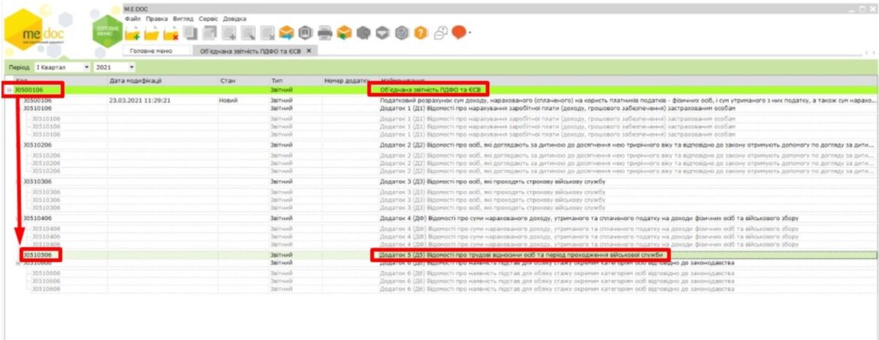Click the open folder toolbar icon
879x340 pixels.
pyautogui.click(x=152, y=35)
